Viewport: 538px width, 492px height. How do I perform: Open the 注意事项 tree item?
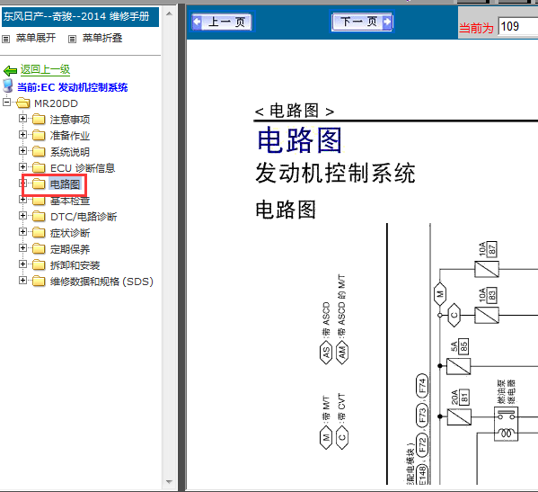pyautogui.click(x=70, y=120)
